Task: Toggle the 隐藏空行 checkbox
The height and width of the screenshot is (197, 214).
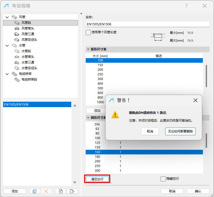Action: click(x=163, y=179)
